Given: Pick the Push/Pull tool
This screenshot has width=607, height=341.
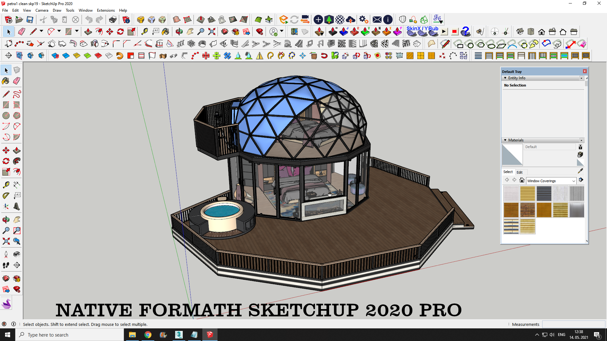Looking at the screenshot, I should click(17, 150).
